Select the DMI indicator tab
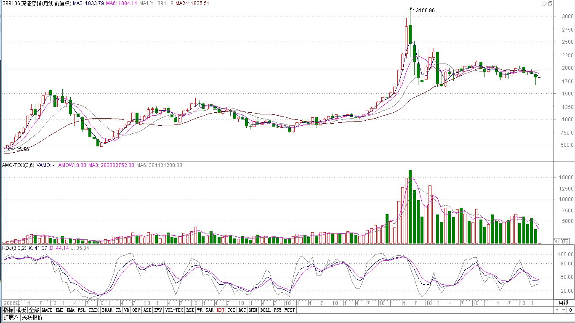The image size is (575, 323). pyautogui.click(x=59, y=310)
